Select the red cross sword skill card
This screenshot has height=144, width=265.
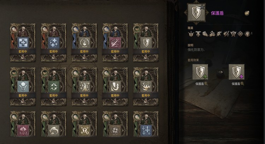pos(23,124)
